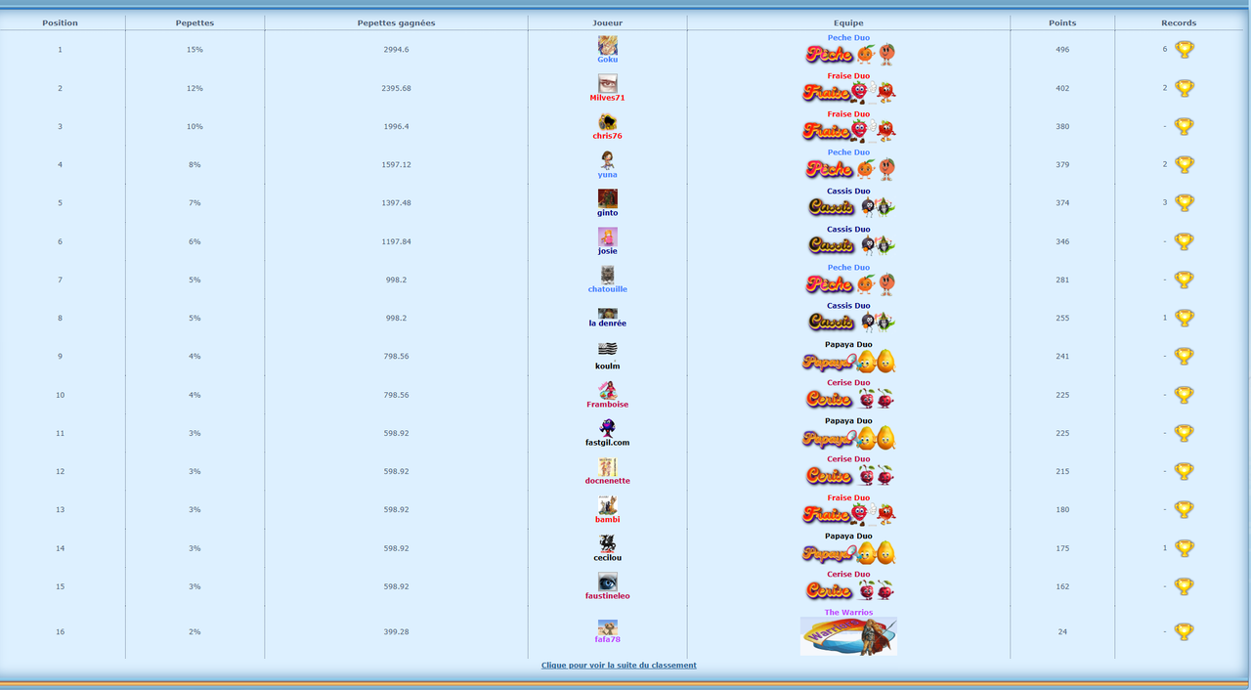Click koulm's avatar picture
Screen dimensions: 1251x690
tap(607, 350)
